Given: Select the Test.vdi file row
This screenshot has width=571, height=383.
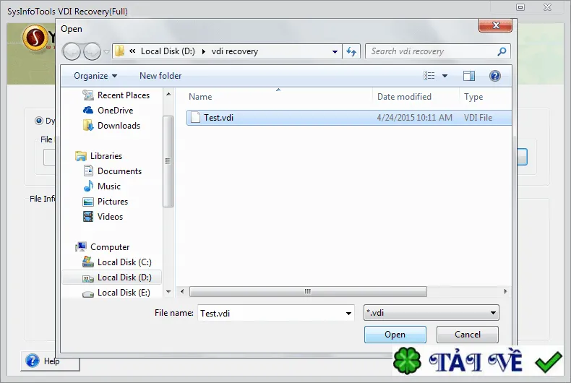Looking at the screenshot, I should pos(349,118).
